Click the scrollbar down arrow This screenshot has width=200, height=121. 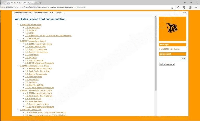(155, 115)
